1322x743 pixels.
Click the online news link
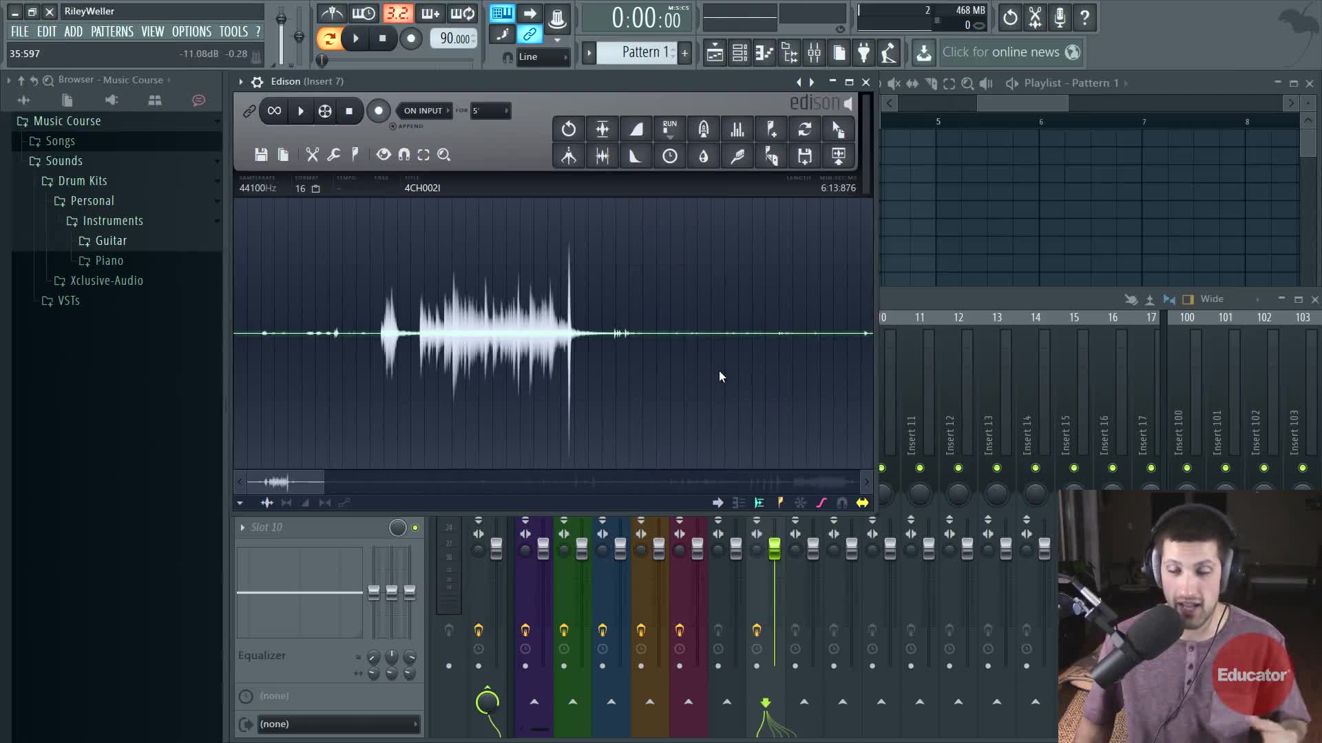point(1000,52)
